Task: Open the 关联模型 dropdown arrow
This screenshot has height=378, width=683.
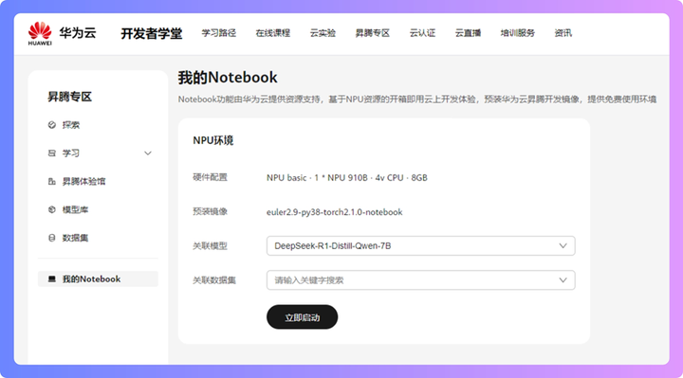Action: click(563, 245)
